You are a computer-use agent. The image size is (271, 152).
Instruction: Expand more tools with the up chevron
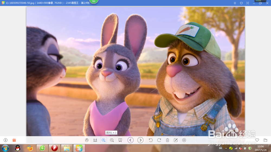click(x=184, y=140)
